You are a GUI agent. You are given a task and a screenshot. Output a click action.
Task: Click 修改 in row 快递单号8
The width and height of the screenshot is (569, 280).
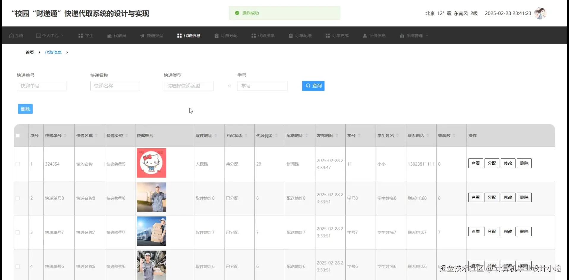pyautogui.click(x=508, y=197)
